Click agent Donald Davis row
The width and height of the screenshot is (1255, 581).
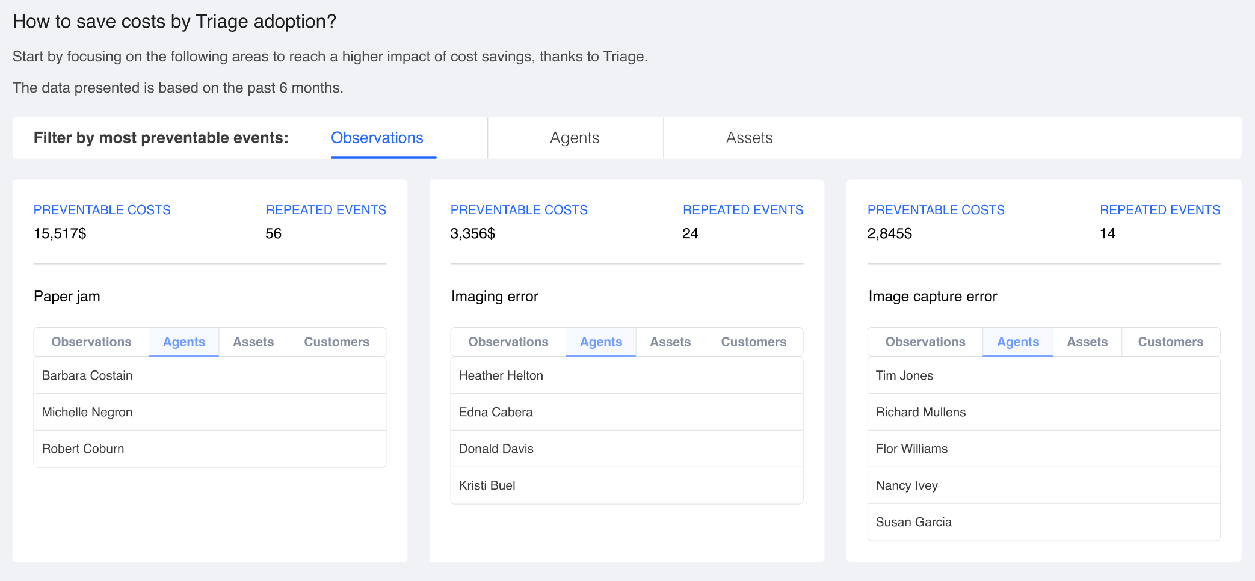(x=496, y=449)
